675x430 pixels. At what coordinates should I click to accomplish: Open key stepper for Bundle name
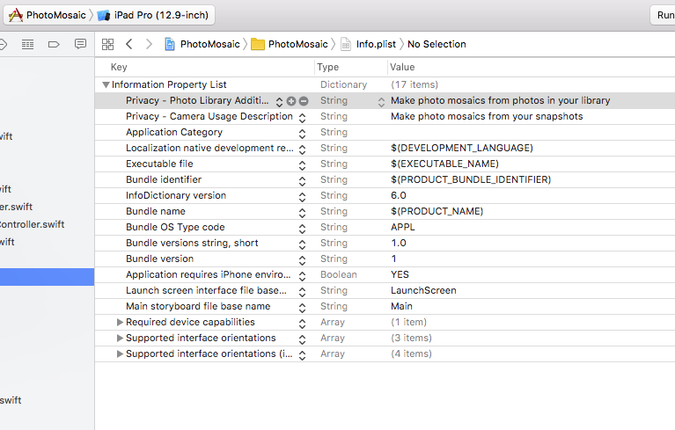[302, 213]
